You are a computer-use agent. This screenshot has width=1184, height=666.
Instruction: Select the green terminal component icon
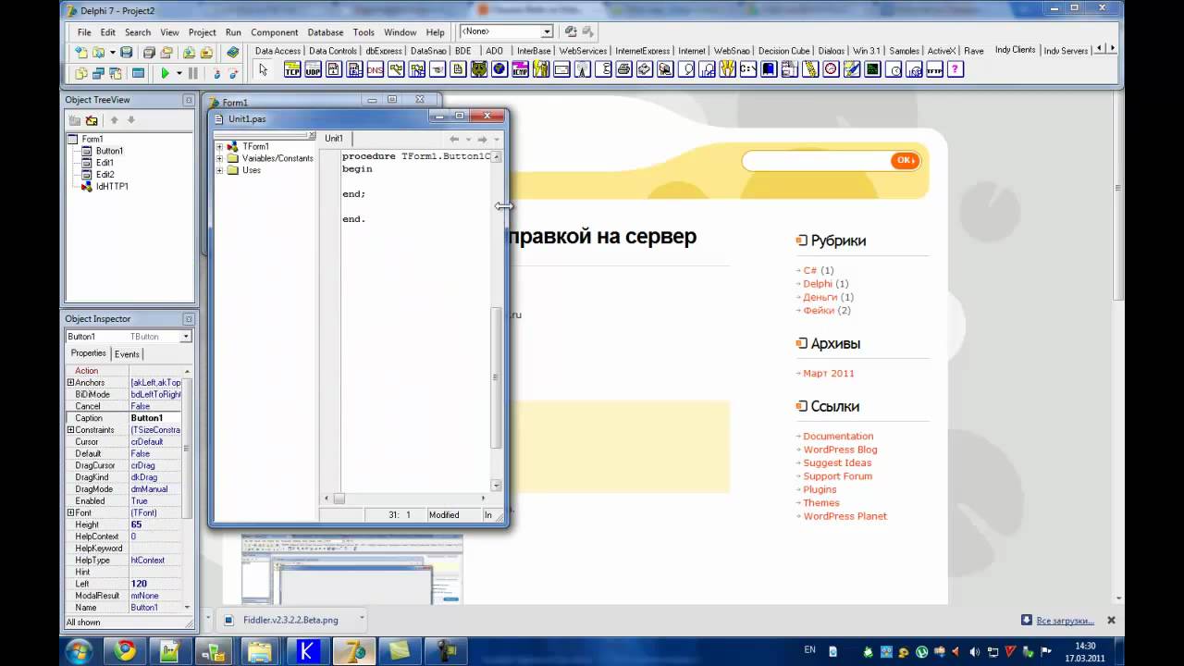coord(872,69)
